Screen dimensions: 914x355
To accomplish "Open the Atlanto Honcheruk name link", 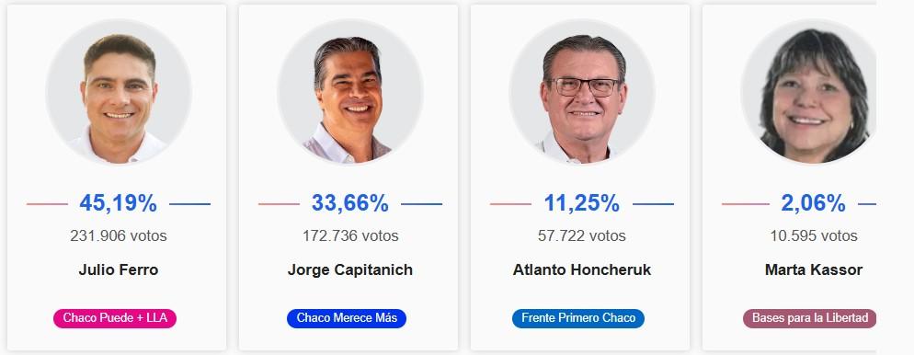I will [582, 269].
